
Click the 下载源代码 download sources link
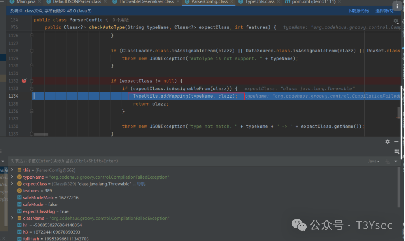pos(358,11)
